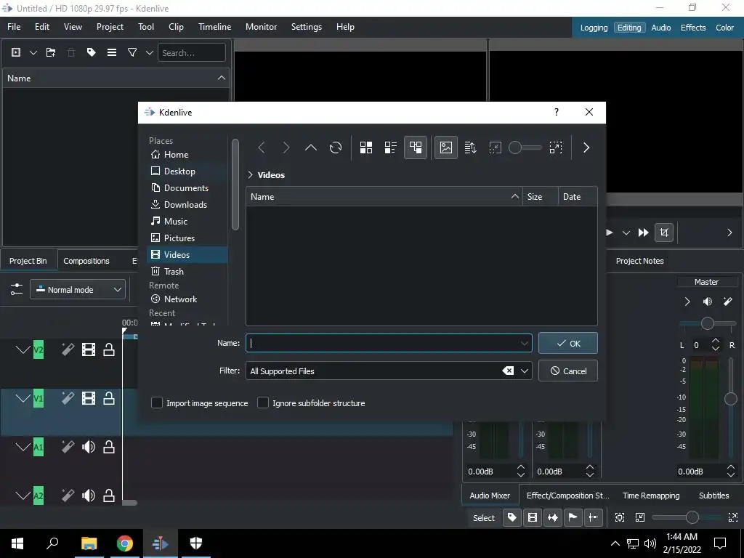Open the dialog help question mark

[556, 112]
